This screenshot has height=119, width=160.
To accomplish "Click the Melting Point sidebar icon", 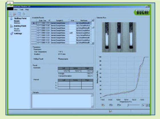I will (11, 19).
